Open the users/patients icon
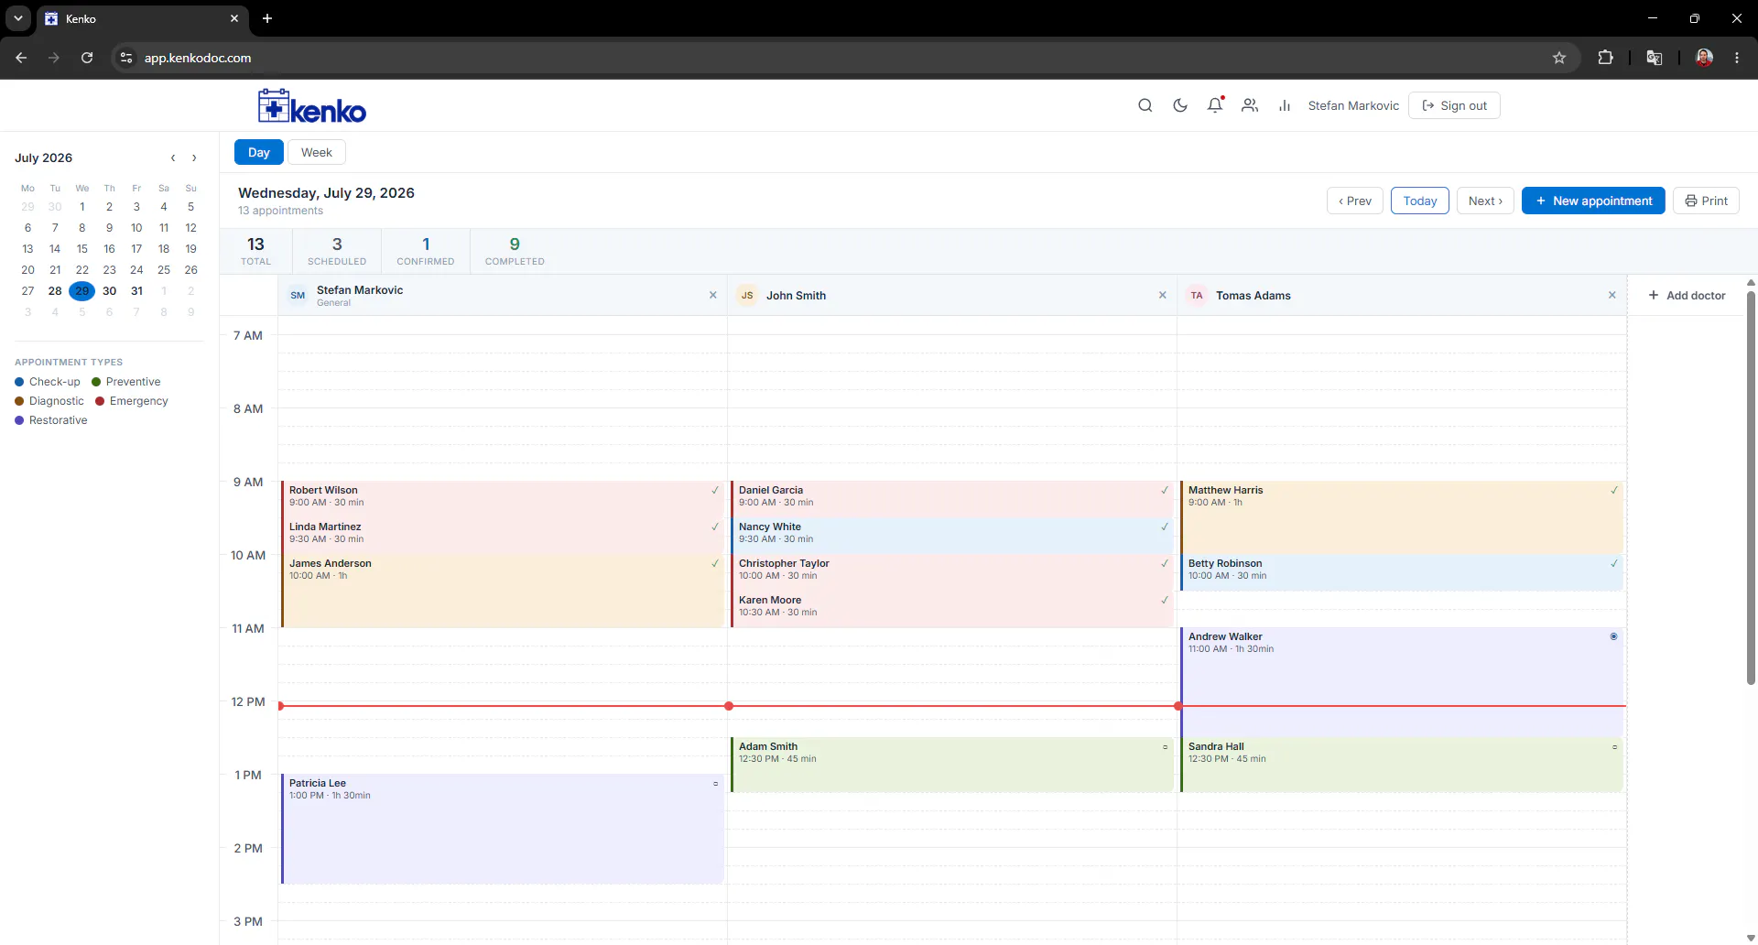The height and width of the screenshot is (945, 1758). click(x=1250, y=105)
